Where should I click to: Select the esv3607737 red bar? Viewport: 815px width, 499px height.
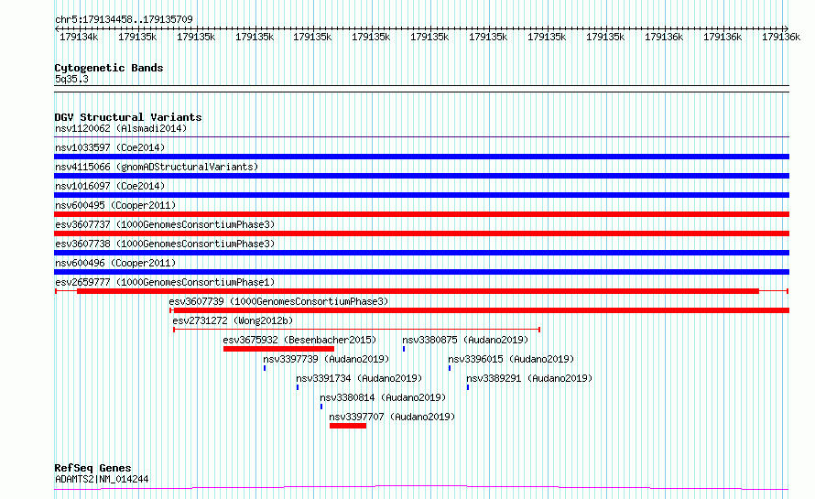[x=421, y=233]
